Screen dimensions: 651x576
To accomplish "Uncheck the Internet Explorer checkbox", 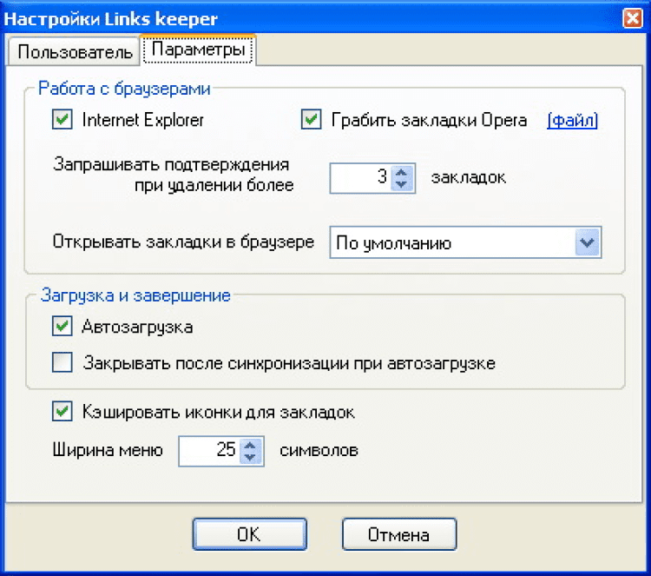I will pos(62,120).
